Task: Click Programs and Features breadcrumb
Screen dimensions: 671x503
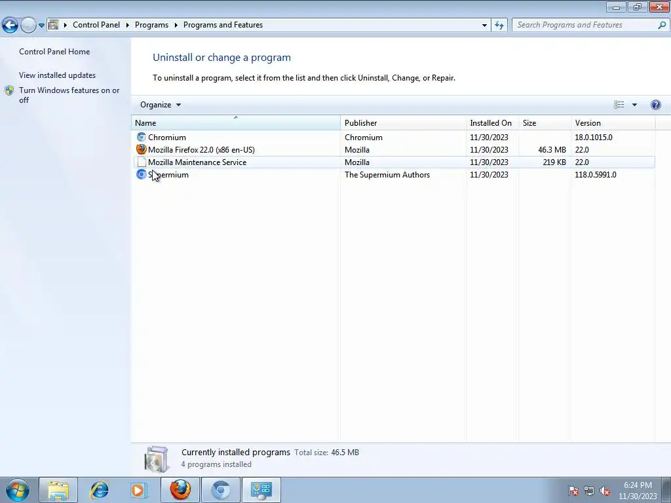Action: 223,25
